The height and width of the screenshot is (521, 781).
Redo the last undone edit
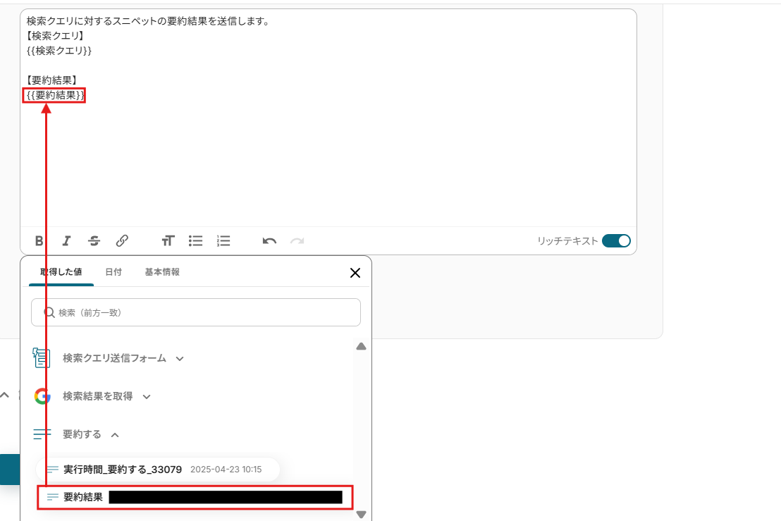click(297, 241)
